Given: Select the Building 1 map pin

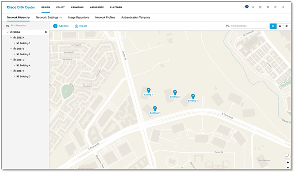Looking at the screenshot, I should point(148,90).
